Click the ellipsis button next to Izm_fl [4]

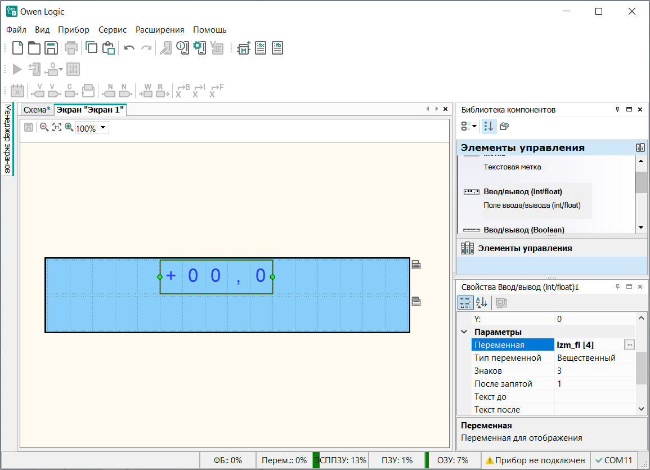pyautogui.click(x=630, y=345)
